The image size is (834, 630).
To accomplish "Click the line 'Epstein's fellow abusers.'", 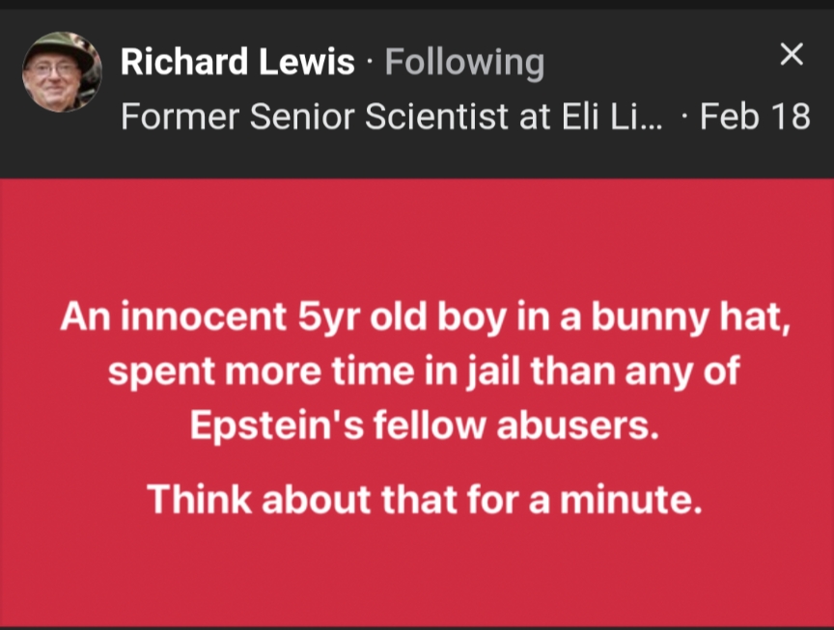I will pyautogui.click(x=425, y=425).
